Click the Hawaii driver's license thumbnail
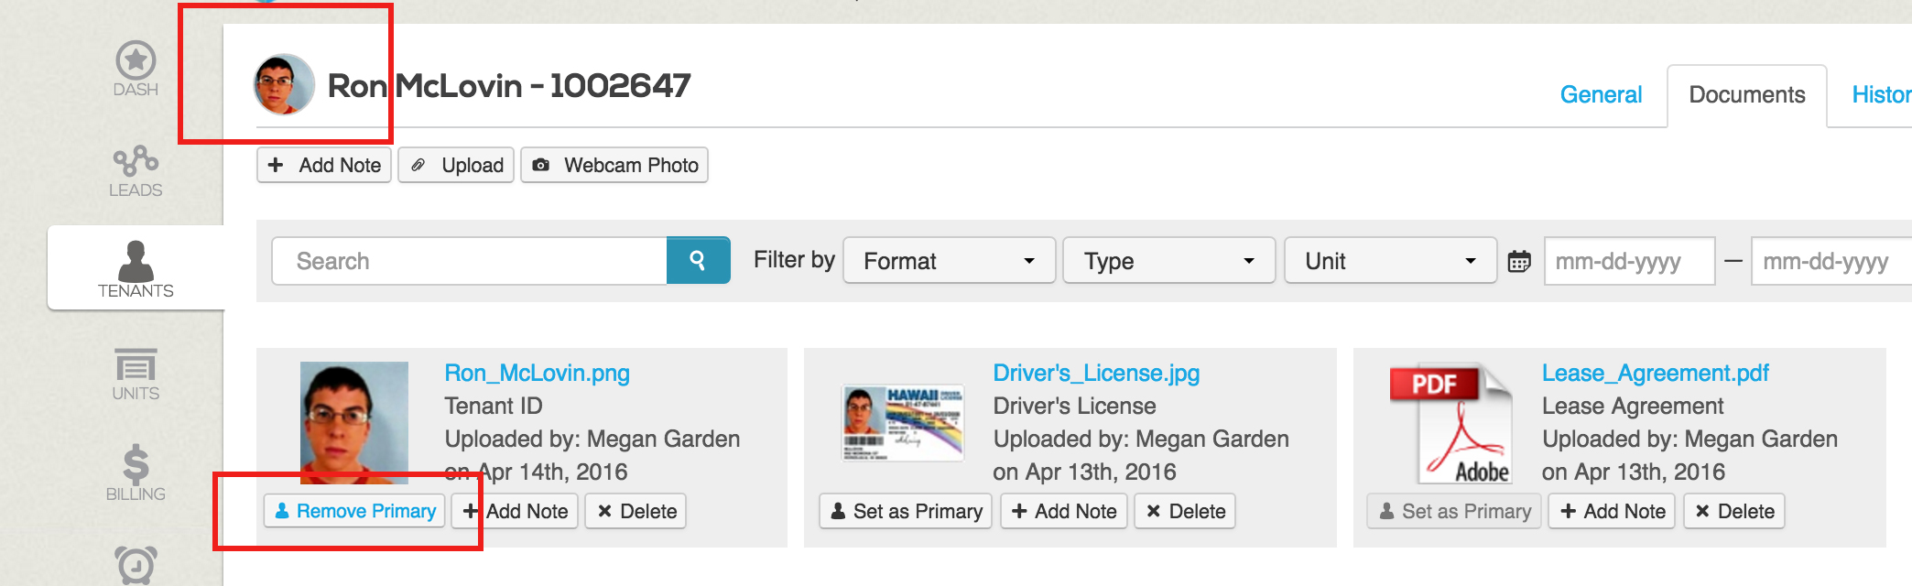1912x586 pixels. (903, 422)
